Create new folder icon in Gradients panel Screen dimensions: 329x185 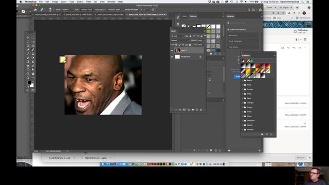tap(262, 134)
